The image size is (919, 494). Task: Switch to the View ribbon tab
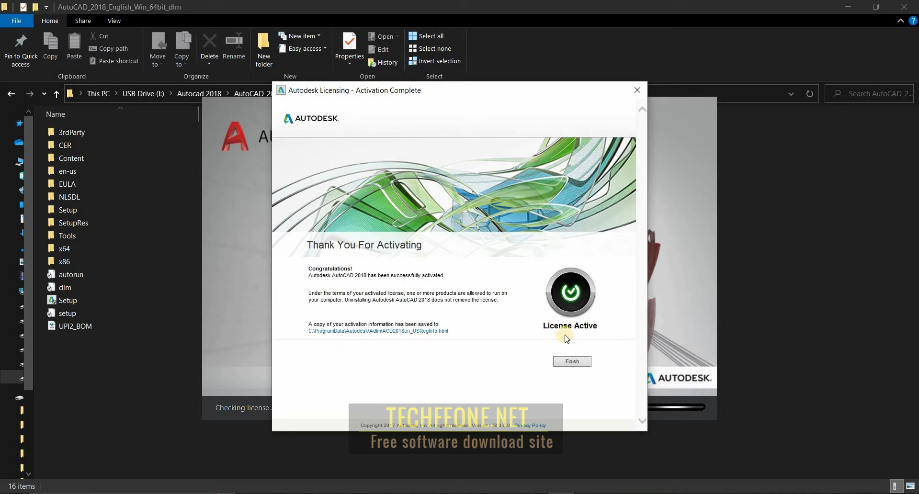[x=114, y=21]
